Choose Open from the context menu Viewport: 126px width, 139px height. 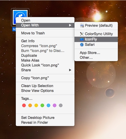click(45, 20)
